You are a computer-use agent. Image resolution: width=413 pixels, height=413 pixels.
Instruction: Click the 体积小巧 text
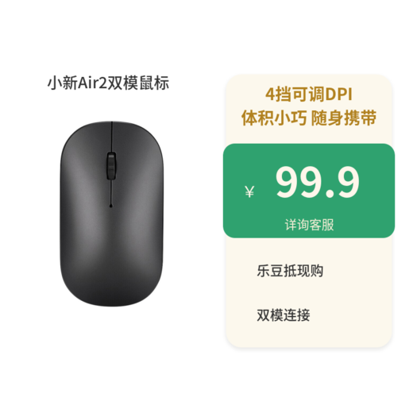click(x=274, y=118)
